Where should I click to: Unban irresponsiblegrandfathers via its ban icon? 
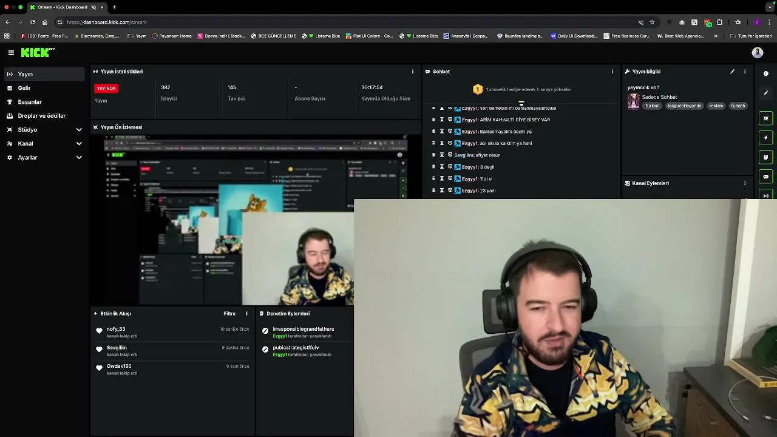tap(265, 331)
